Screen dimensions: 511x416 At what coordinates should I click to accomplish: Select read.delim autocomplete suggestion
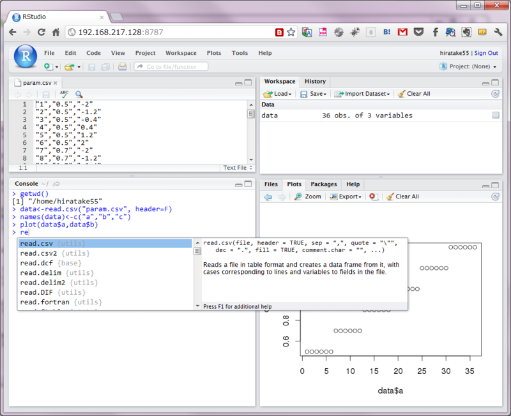tap(105, 273)
